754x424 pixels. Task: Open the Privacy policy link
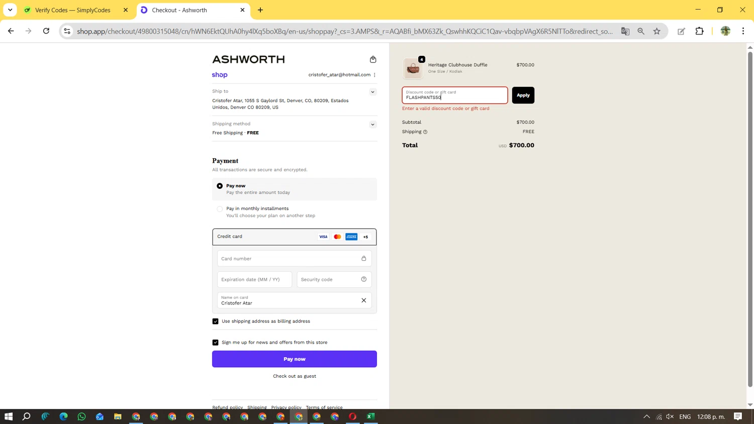(x=286, y=407)
